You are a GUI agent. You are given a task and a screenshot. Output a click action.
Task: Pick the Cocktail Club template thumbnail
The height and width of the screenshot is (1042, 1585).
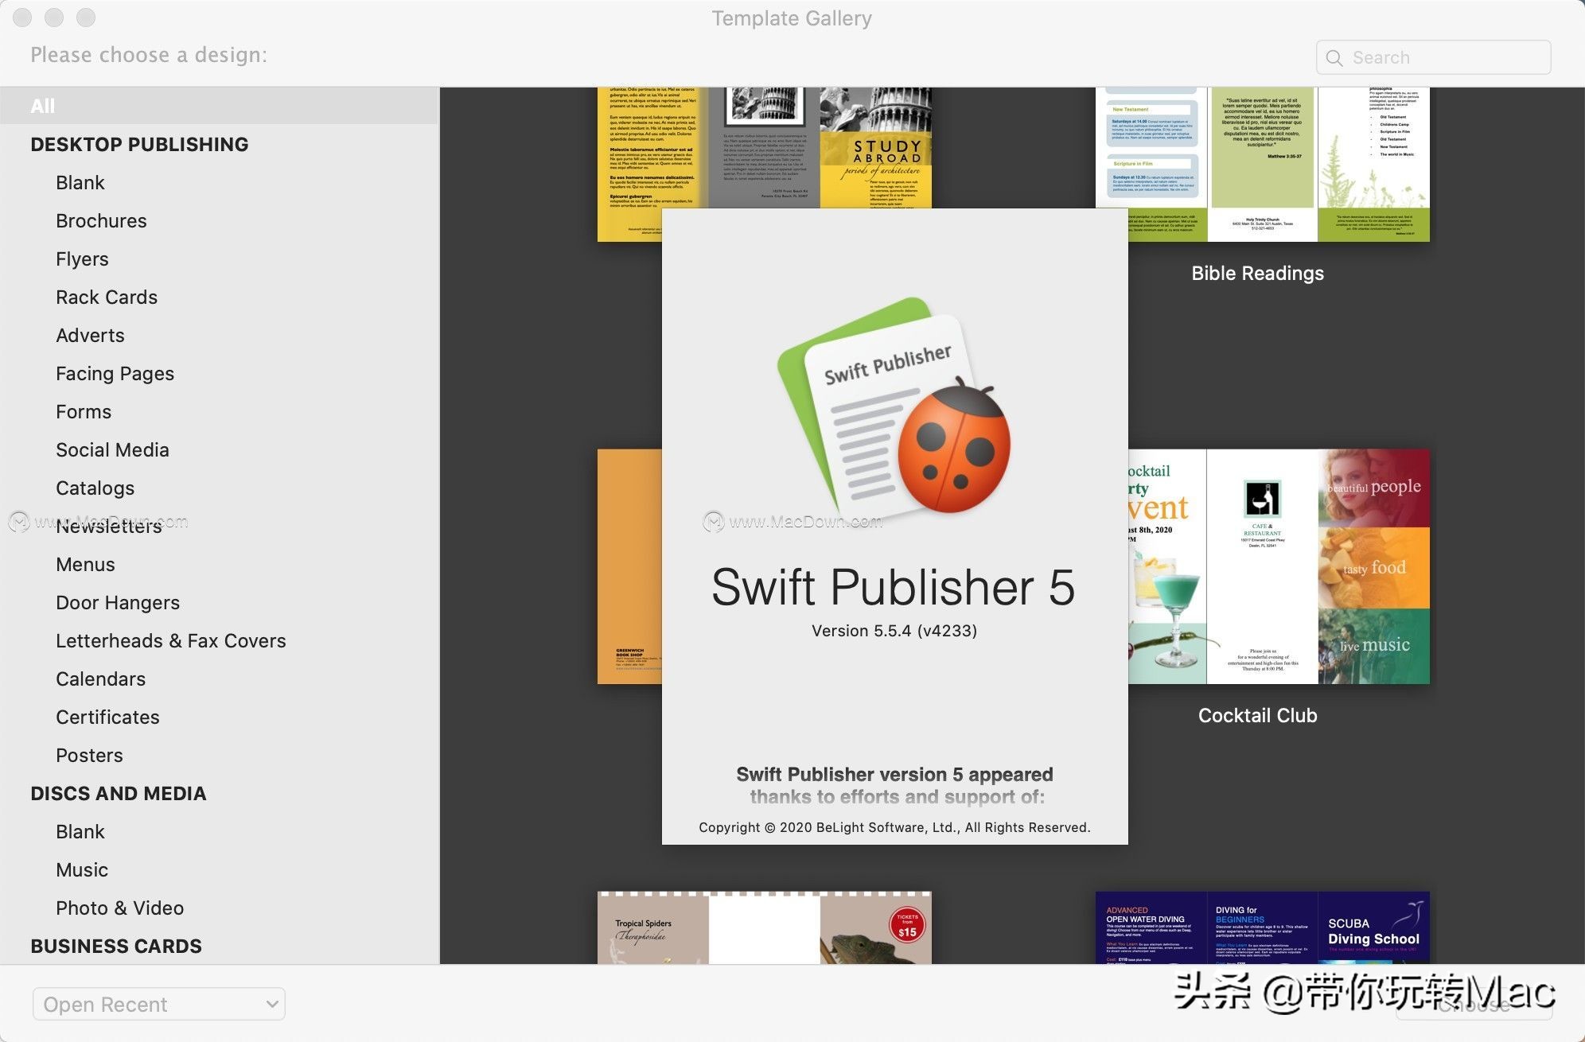point(1278,566)
